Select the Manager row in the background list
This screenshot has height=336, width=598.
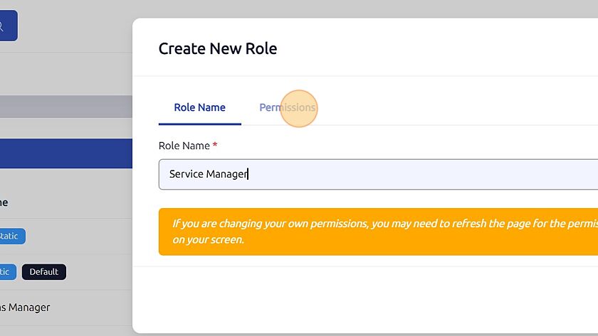pos(66,308)
